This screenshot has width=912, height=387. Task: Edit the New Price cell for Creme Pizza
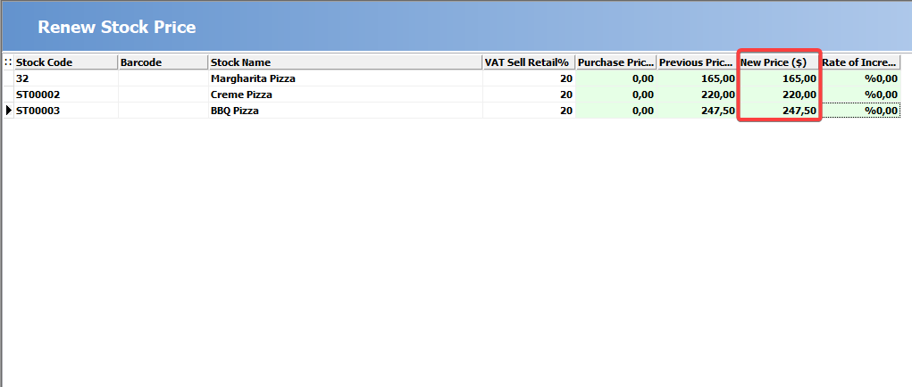779,94
